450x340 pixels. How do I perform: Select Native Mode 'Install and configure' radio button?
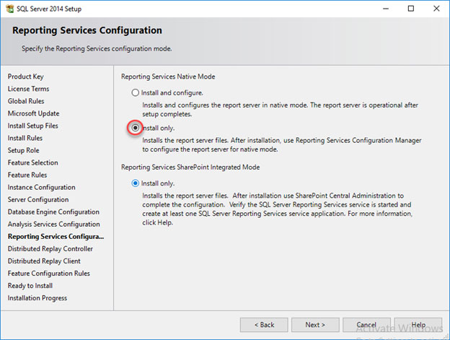coord(135,92)
